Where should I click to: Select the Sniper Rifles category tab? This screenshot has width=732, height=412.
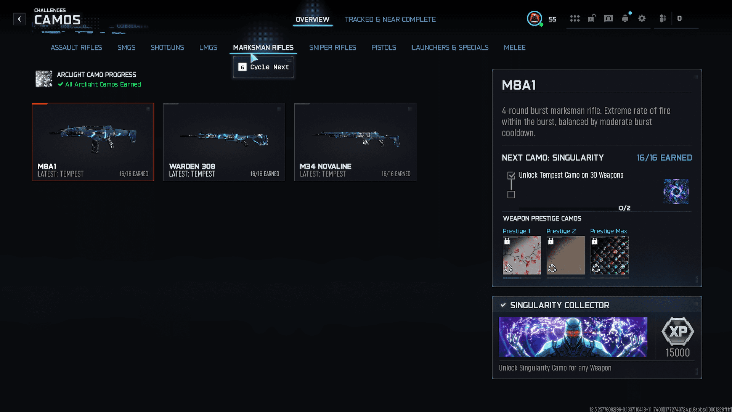[x=332, y=47]
